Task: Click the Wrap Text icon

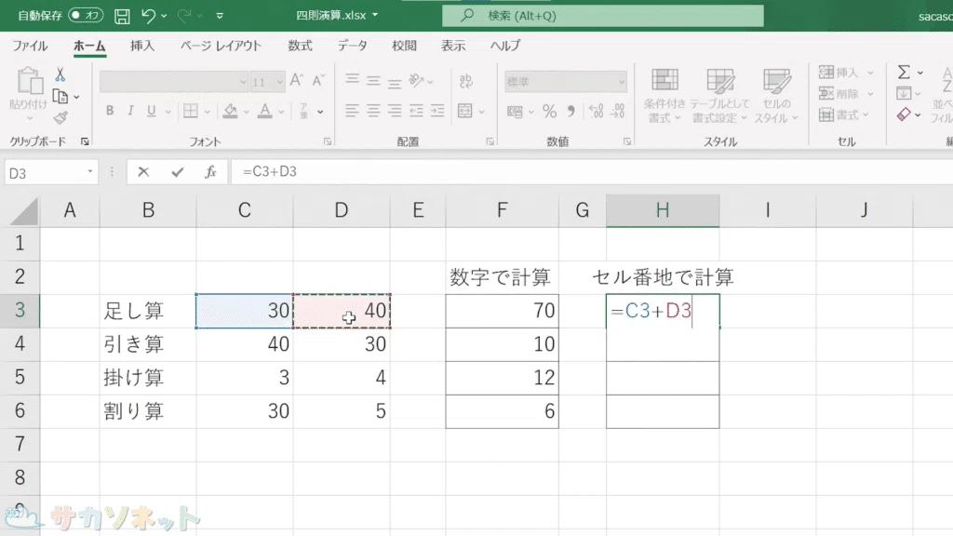Action: tap(466, 80)
